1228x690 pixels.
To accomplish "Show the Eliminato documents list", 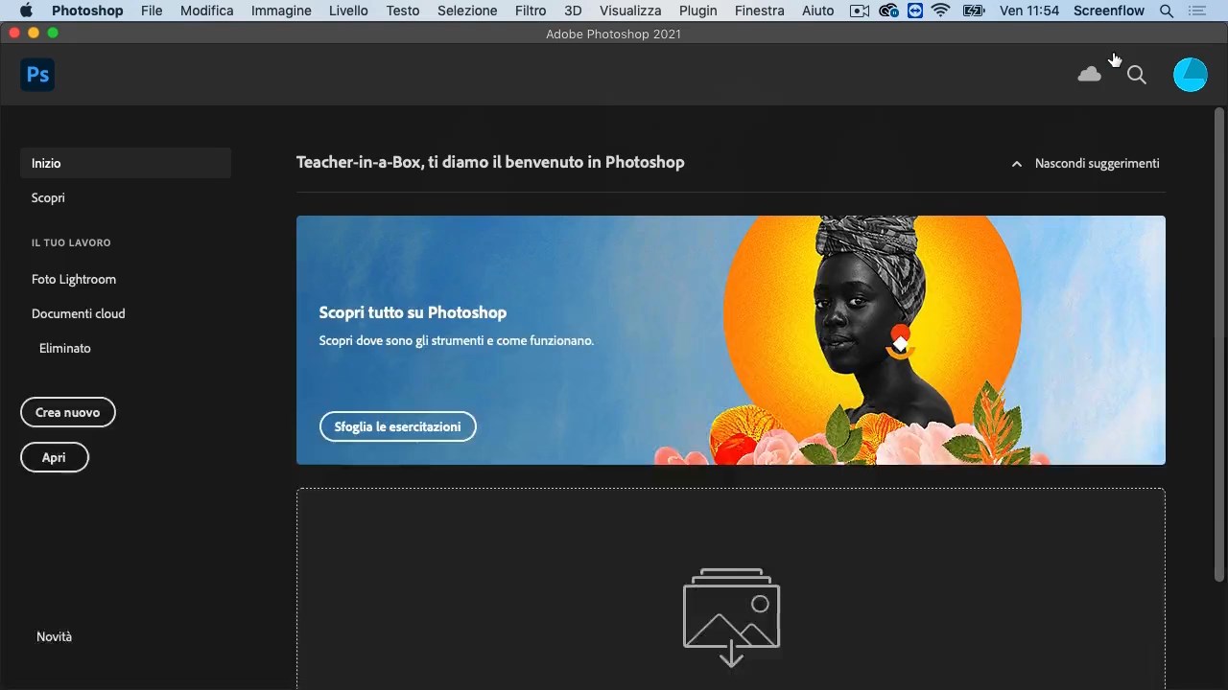I will pyautogui.click(x=65, y=348).
